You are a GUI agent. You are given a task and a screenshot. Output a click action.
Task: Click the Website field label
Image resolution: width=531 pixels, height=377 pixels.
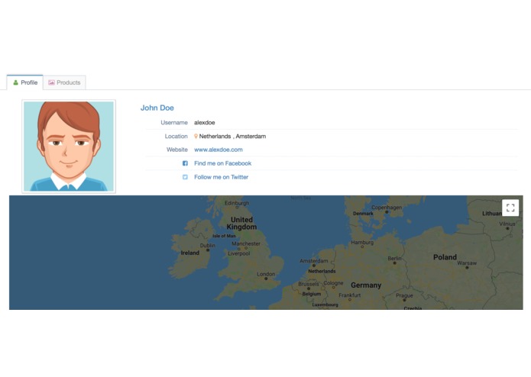tap(177, 150)
